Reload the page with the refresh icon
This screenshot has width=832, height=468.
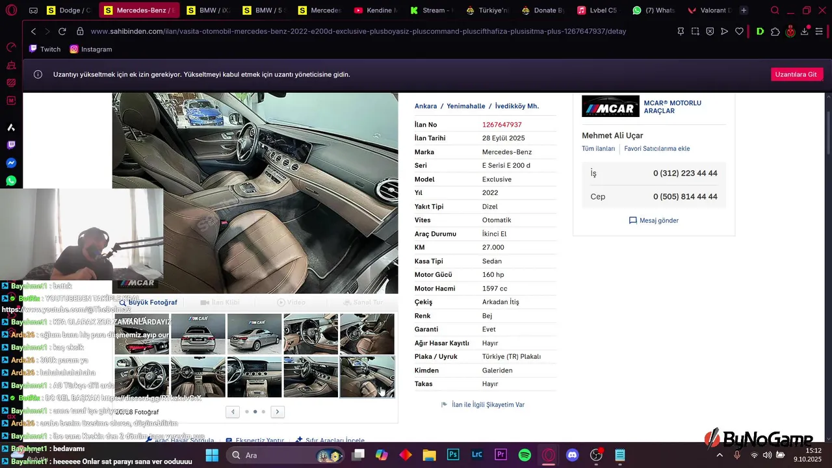pos(62,31)
